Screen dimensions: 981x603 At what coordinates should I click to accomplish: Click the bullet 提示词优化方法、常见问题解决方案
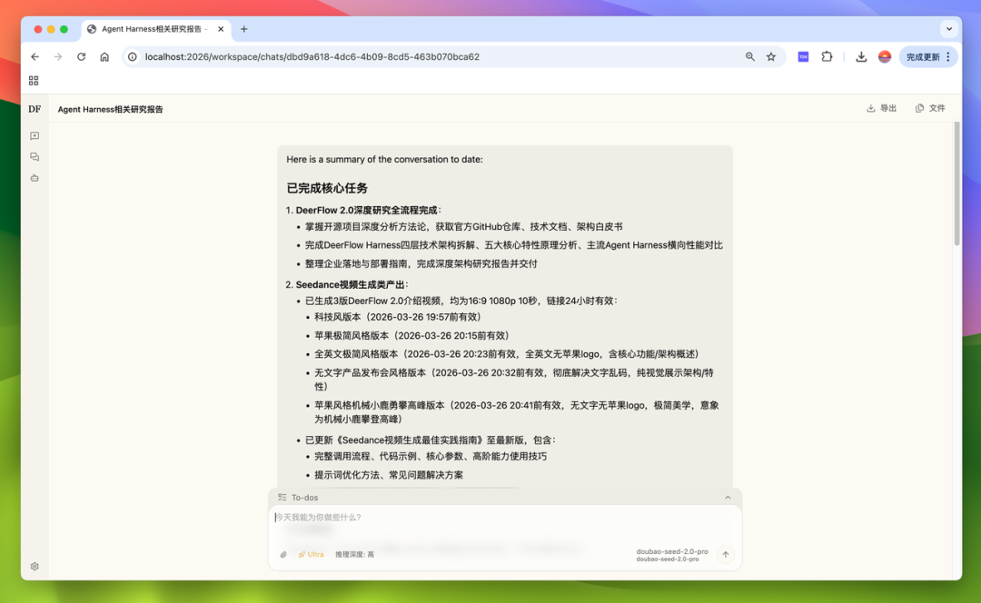(389, 475)
